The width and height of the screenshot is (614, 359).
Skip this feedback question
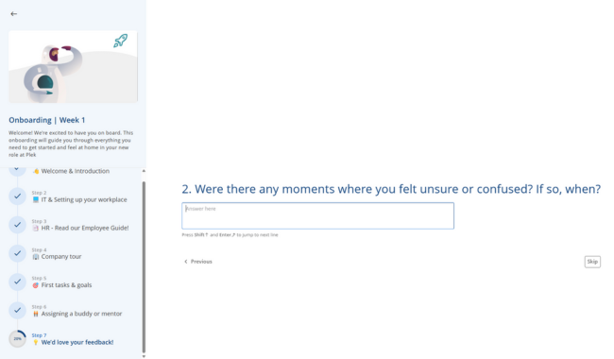pos(592,262)
